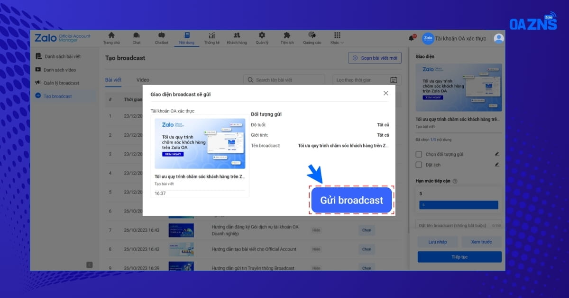Click the search magnifier icon

click(x=250, y=80)
